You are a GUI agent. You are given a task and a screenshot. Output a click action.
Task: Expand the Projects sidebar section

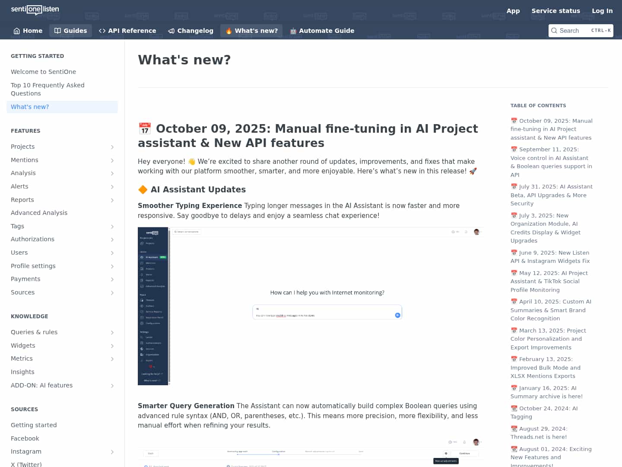pos(112,147)
